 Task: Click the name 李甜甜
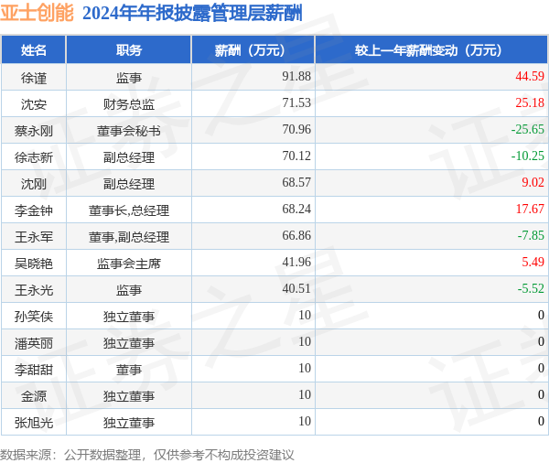pos(34,371)
